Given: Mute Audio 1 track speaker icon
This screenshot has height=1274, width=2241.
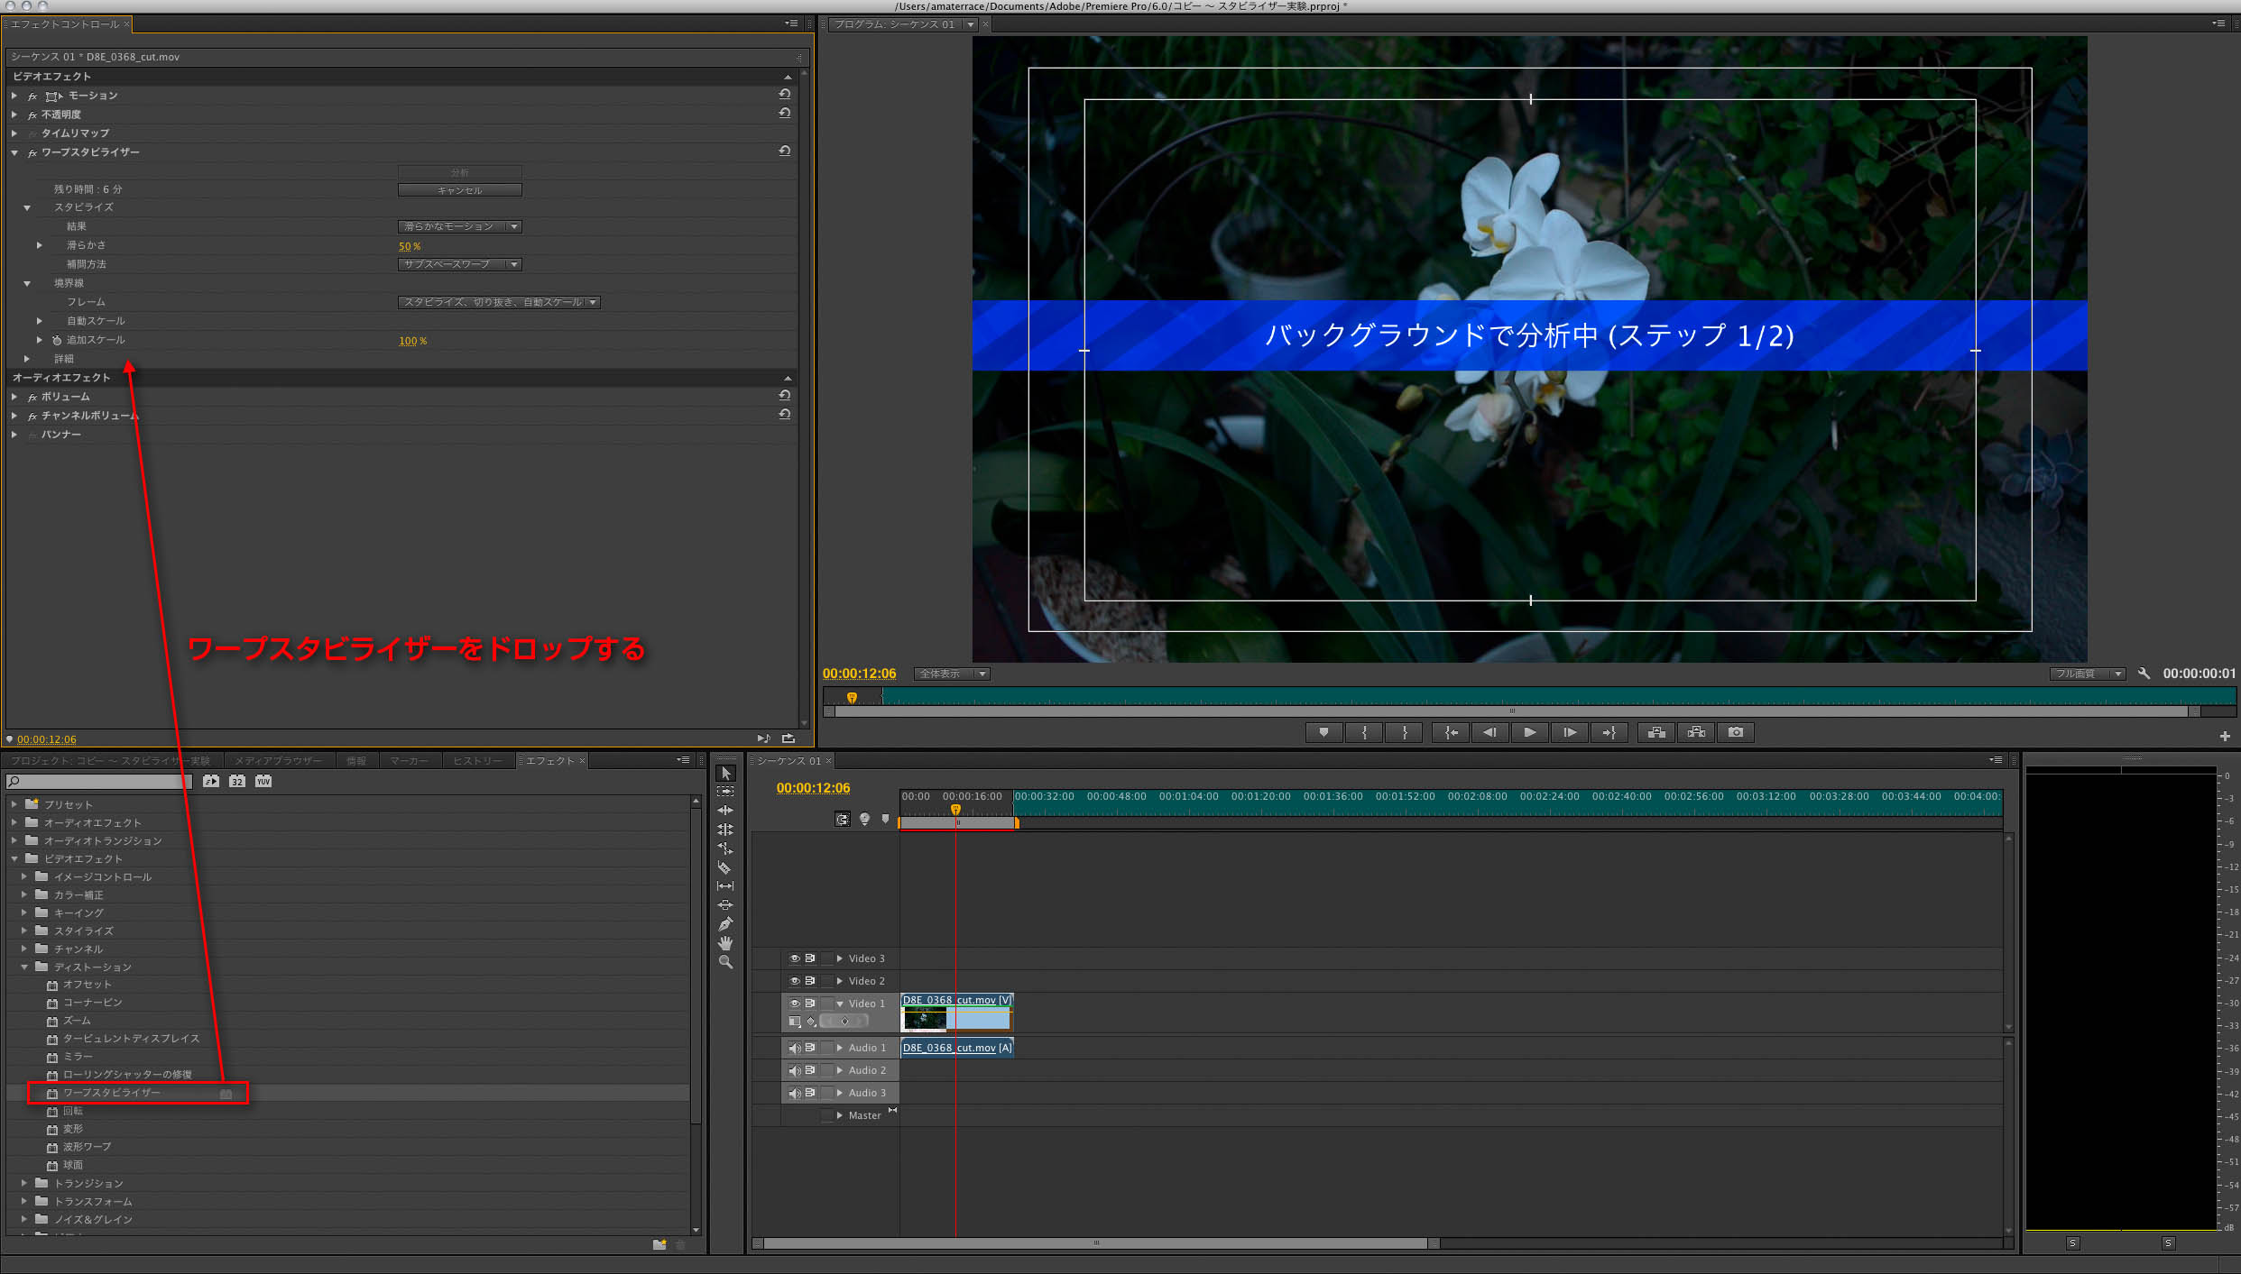Looking at the screenshot, I should pyautogui.click(x=795, y=1048).
